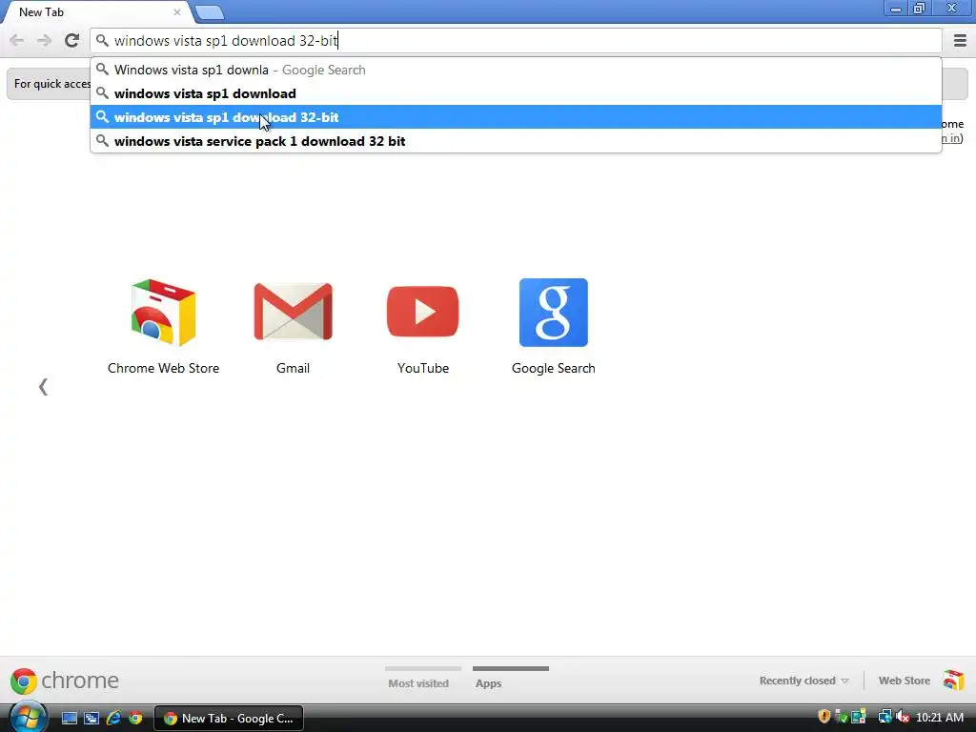Launch Internet Explorer from quick launch

[x=113, y=718]
